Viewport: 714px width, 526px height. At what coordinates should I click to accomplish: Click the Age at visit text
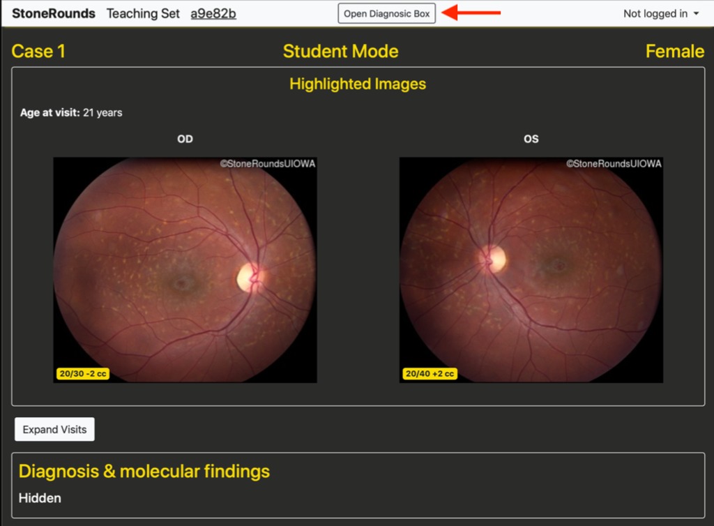click(x=71, y=112)
